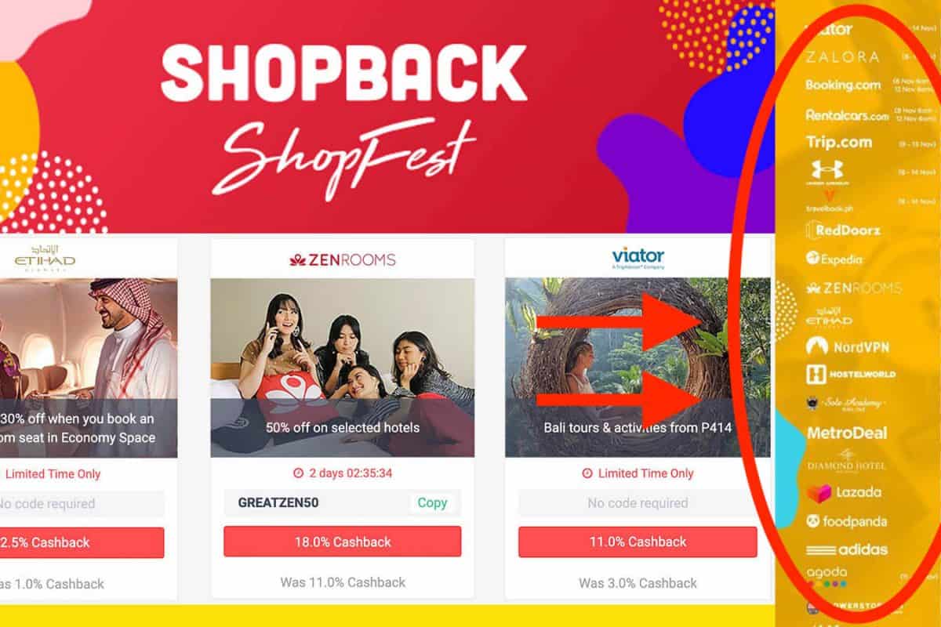The height and width of the screenshot is (627, 941).
Task: Click the Etihad Airways logo on the first card
Action: (45, 258)
